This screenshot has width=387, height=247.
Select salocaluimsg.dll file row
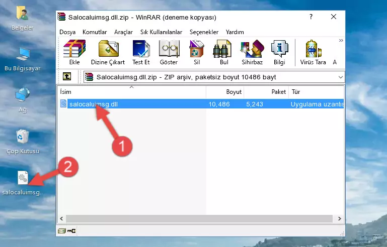tap(201, 104)
